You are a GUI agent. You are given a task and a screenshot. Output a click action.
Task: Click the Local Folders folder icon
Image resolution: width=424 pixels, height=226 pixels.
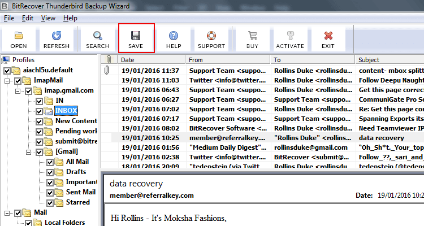(37, 223)
